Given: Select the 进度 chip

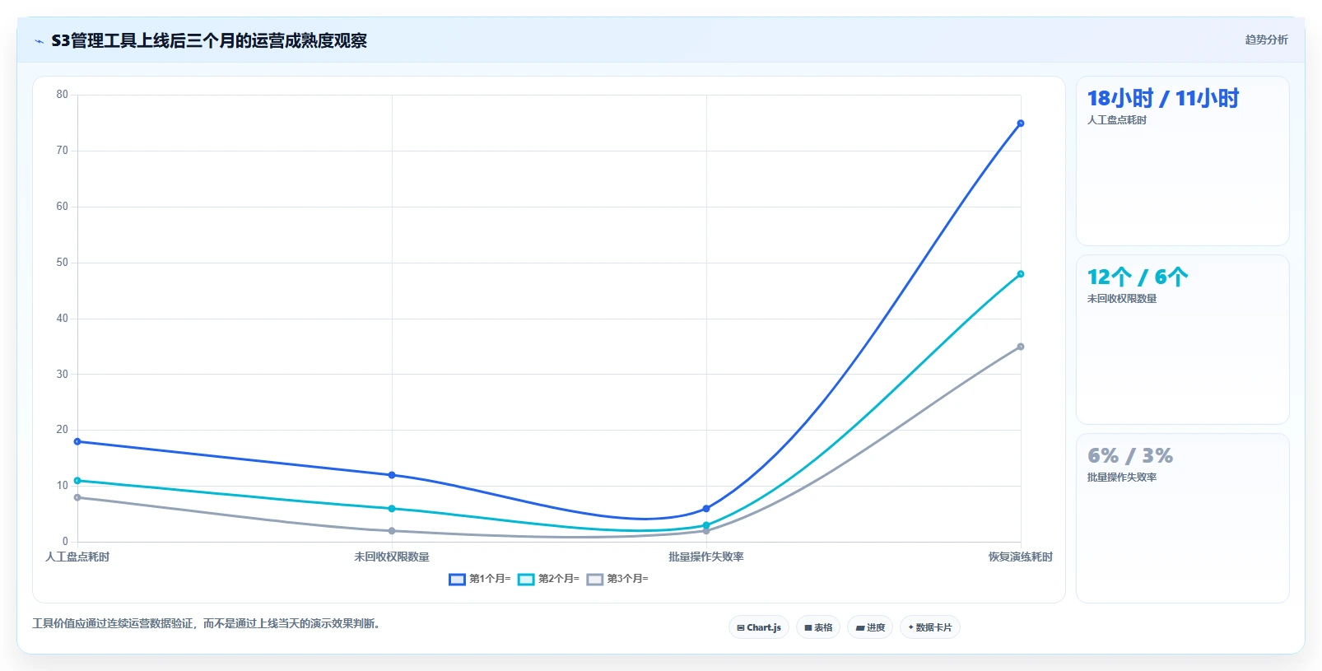Looking at the screenshot, I should 870,627.
